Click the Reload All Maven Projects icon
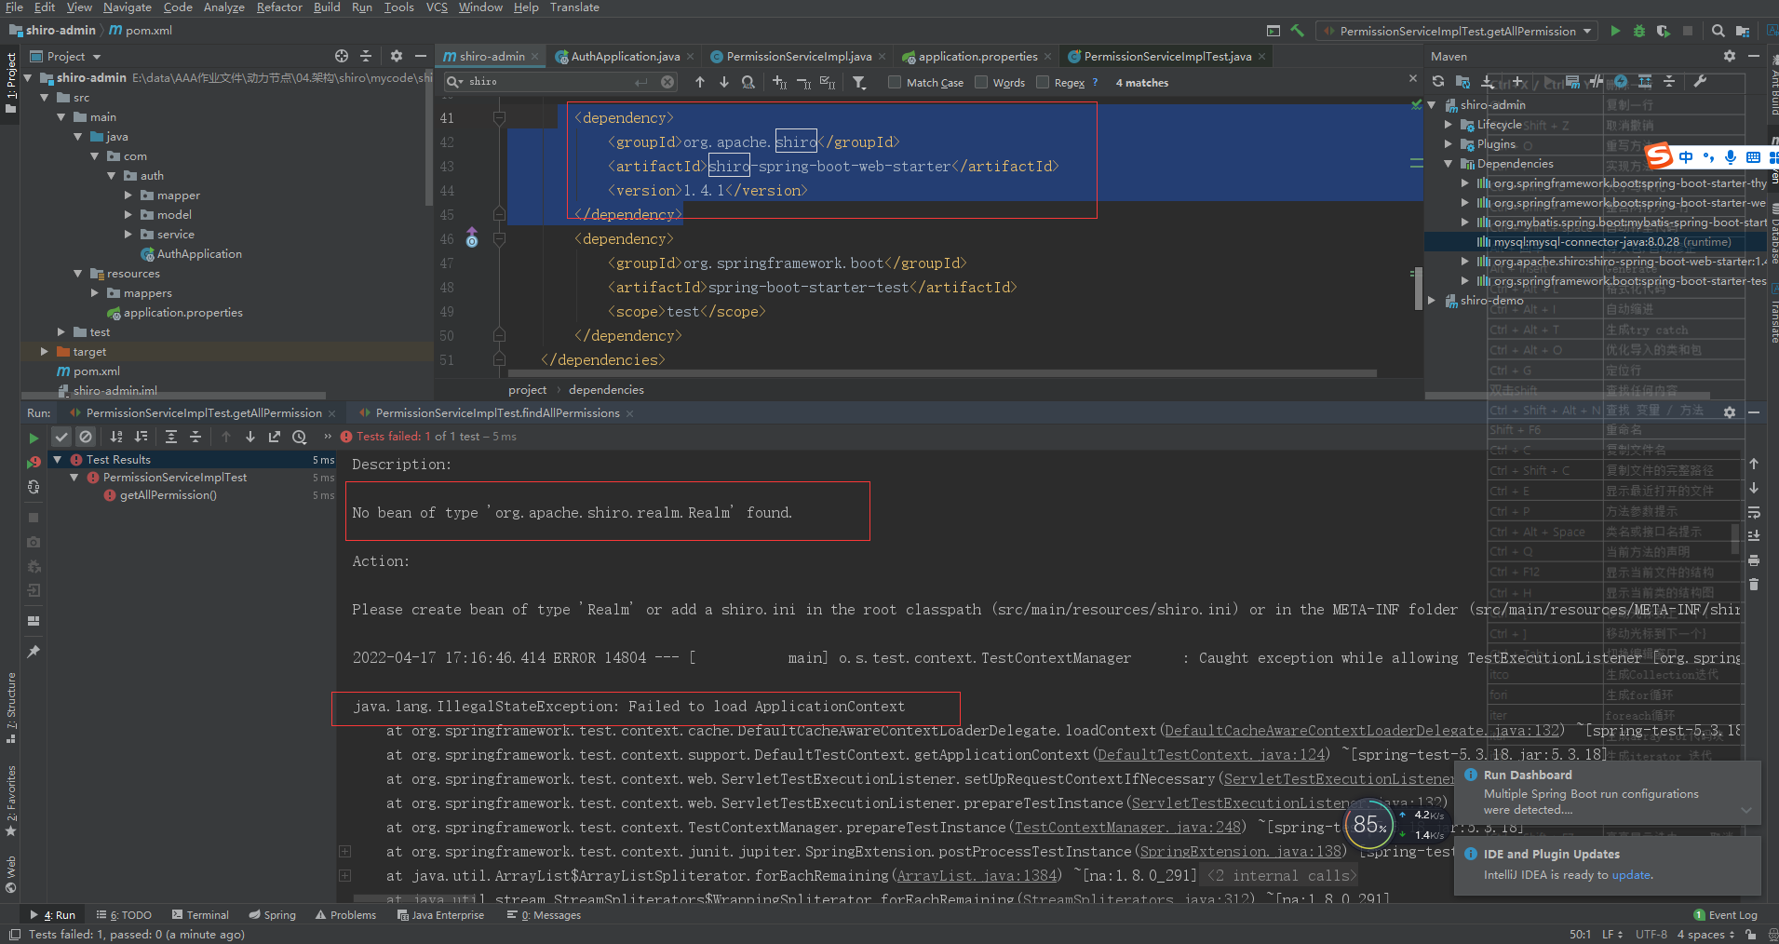 pyautogui.click(x=1438, y=82)
